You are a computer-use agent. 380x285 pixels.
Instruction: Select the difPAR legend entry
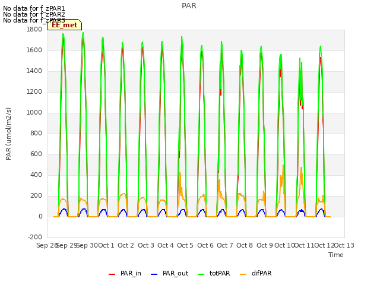[256, 273]
